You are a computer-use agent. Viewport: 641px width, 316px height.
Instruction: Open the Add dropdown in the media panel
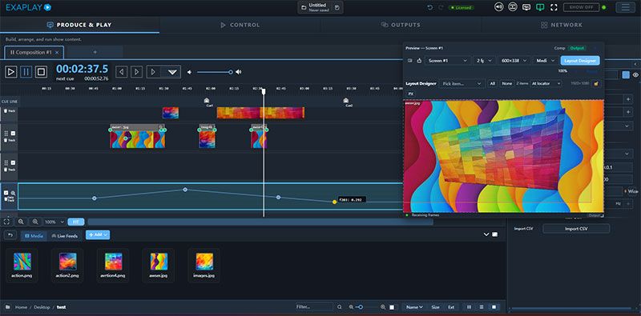[x=98, y=234]
